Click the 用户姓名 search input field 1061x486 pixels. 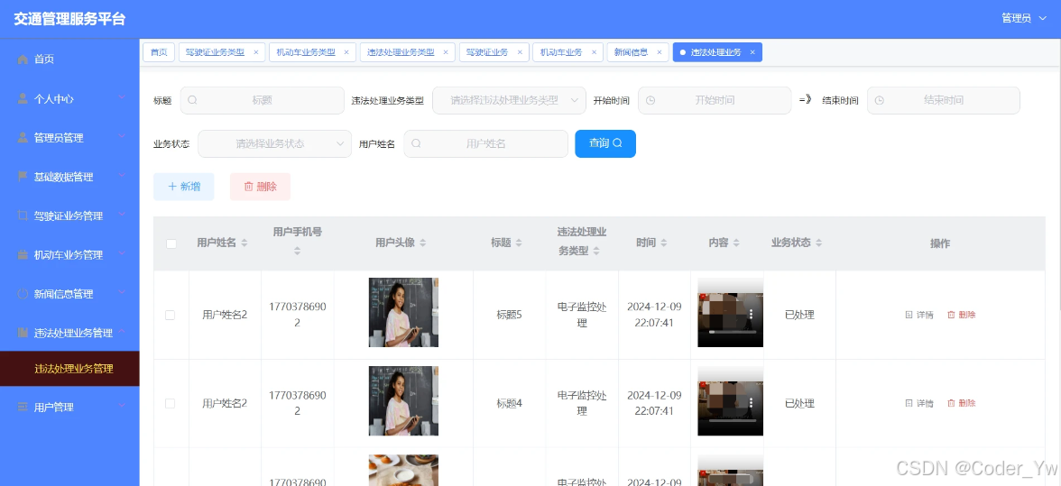pyautogui.click(x=485, y=143)
